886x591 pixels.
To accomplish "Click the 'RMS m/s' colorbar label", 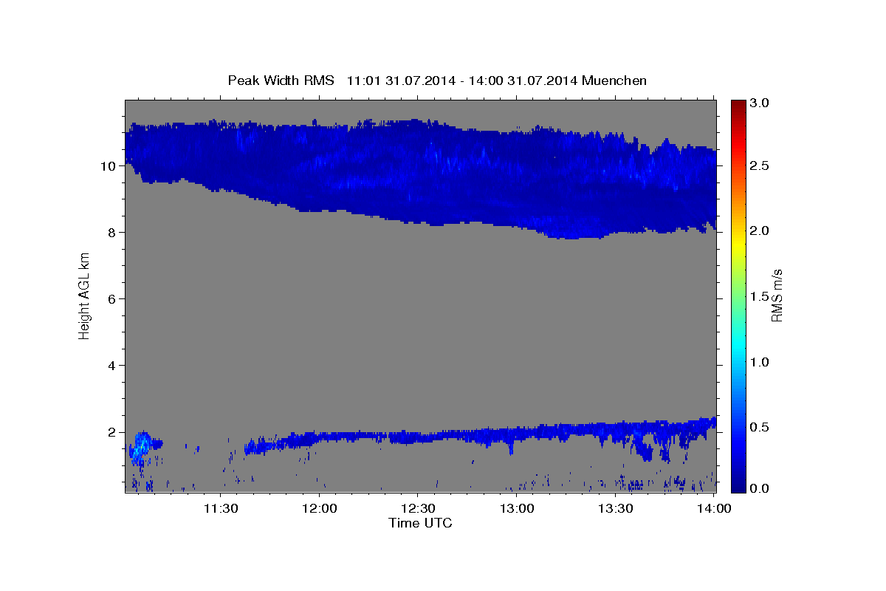I will tap(776, 296).
